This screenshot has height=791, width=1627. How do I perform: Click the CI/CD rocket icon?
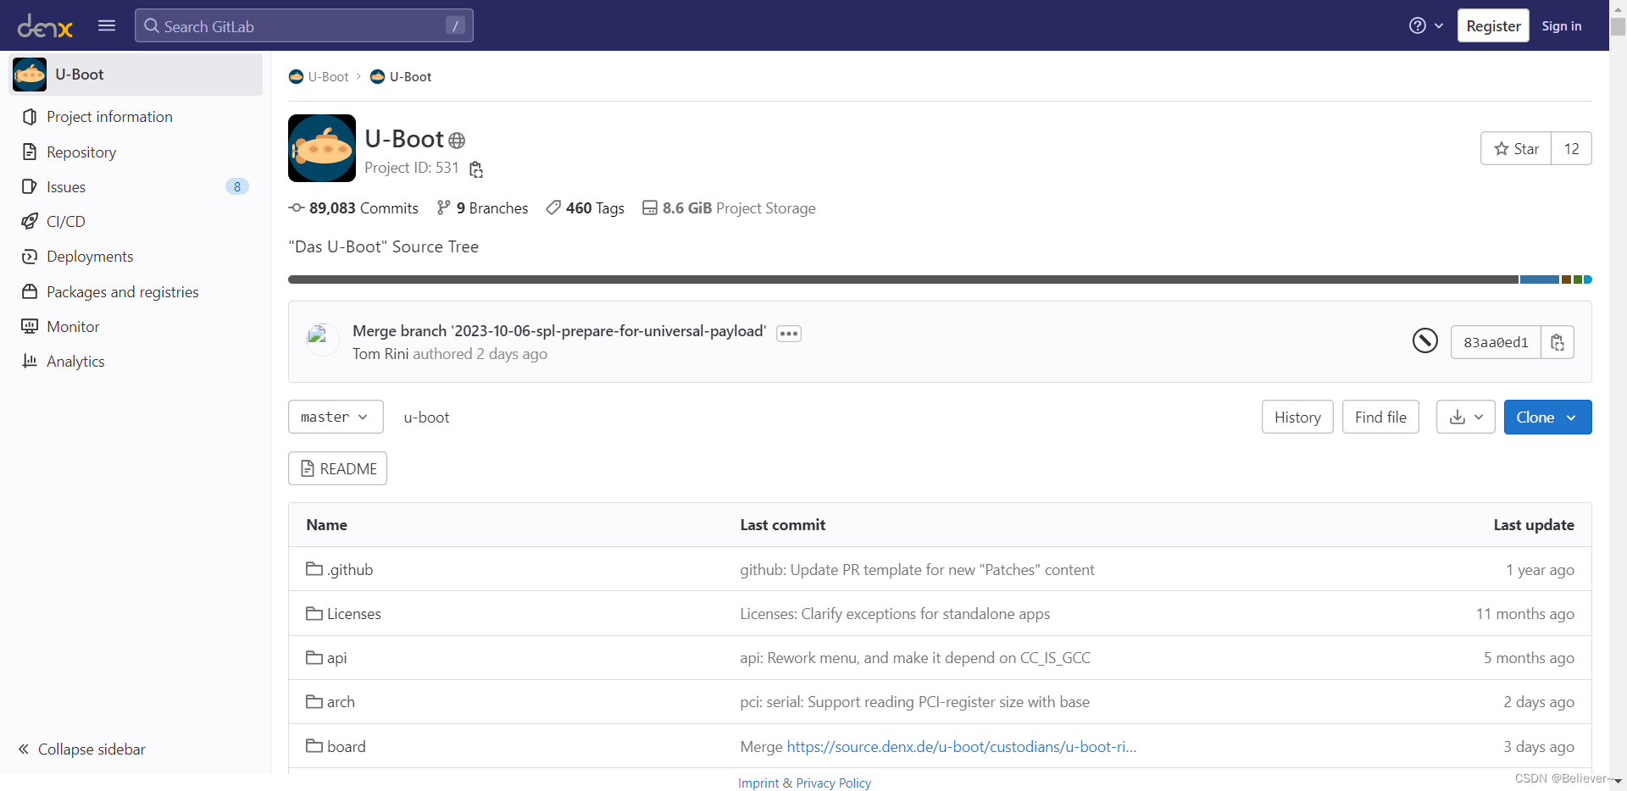[30, 222]
